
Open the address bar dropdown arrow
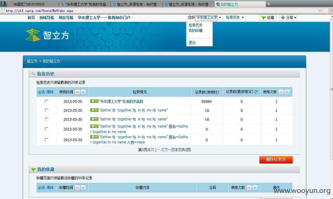[320, 11]
